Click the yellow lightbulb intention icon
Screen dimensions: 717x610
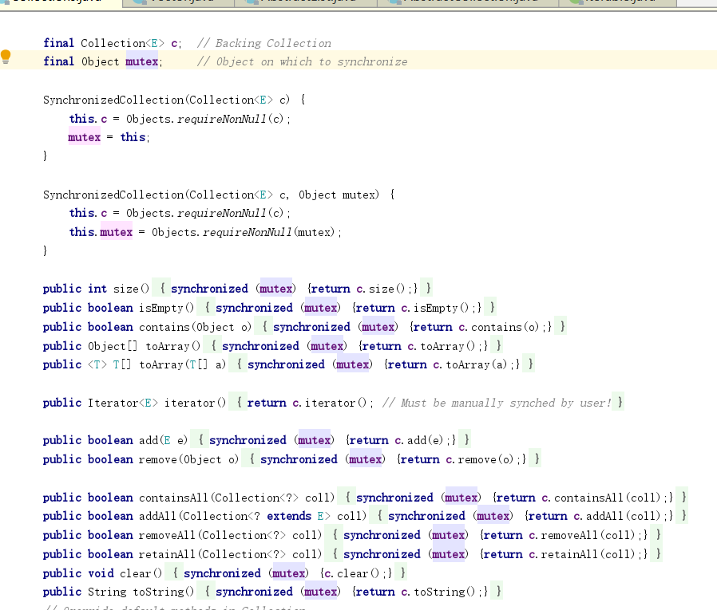(x=6, y=57)
